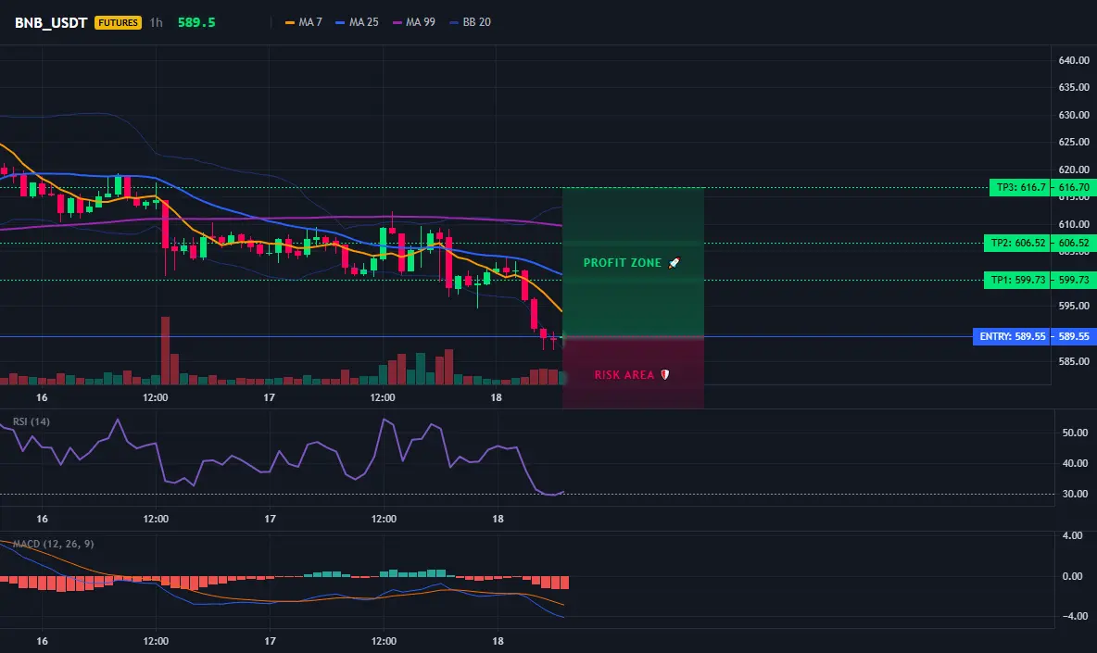The height and width of the screenshot is (653, 1097).
Task: Click the TP3: 616.7 label
Action: point(1020,187)
